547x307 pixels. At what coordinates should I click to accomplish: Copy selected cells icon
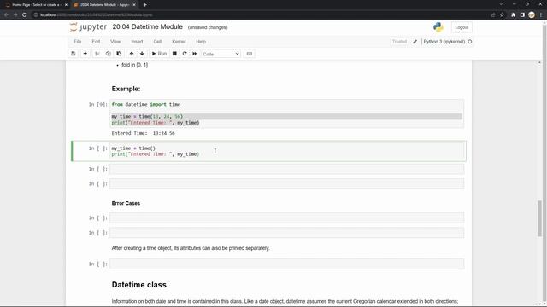(x=109, y=54)
